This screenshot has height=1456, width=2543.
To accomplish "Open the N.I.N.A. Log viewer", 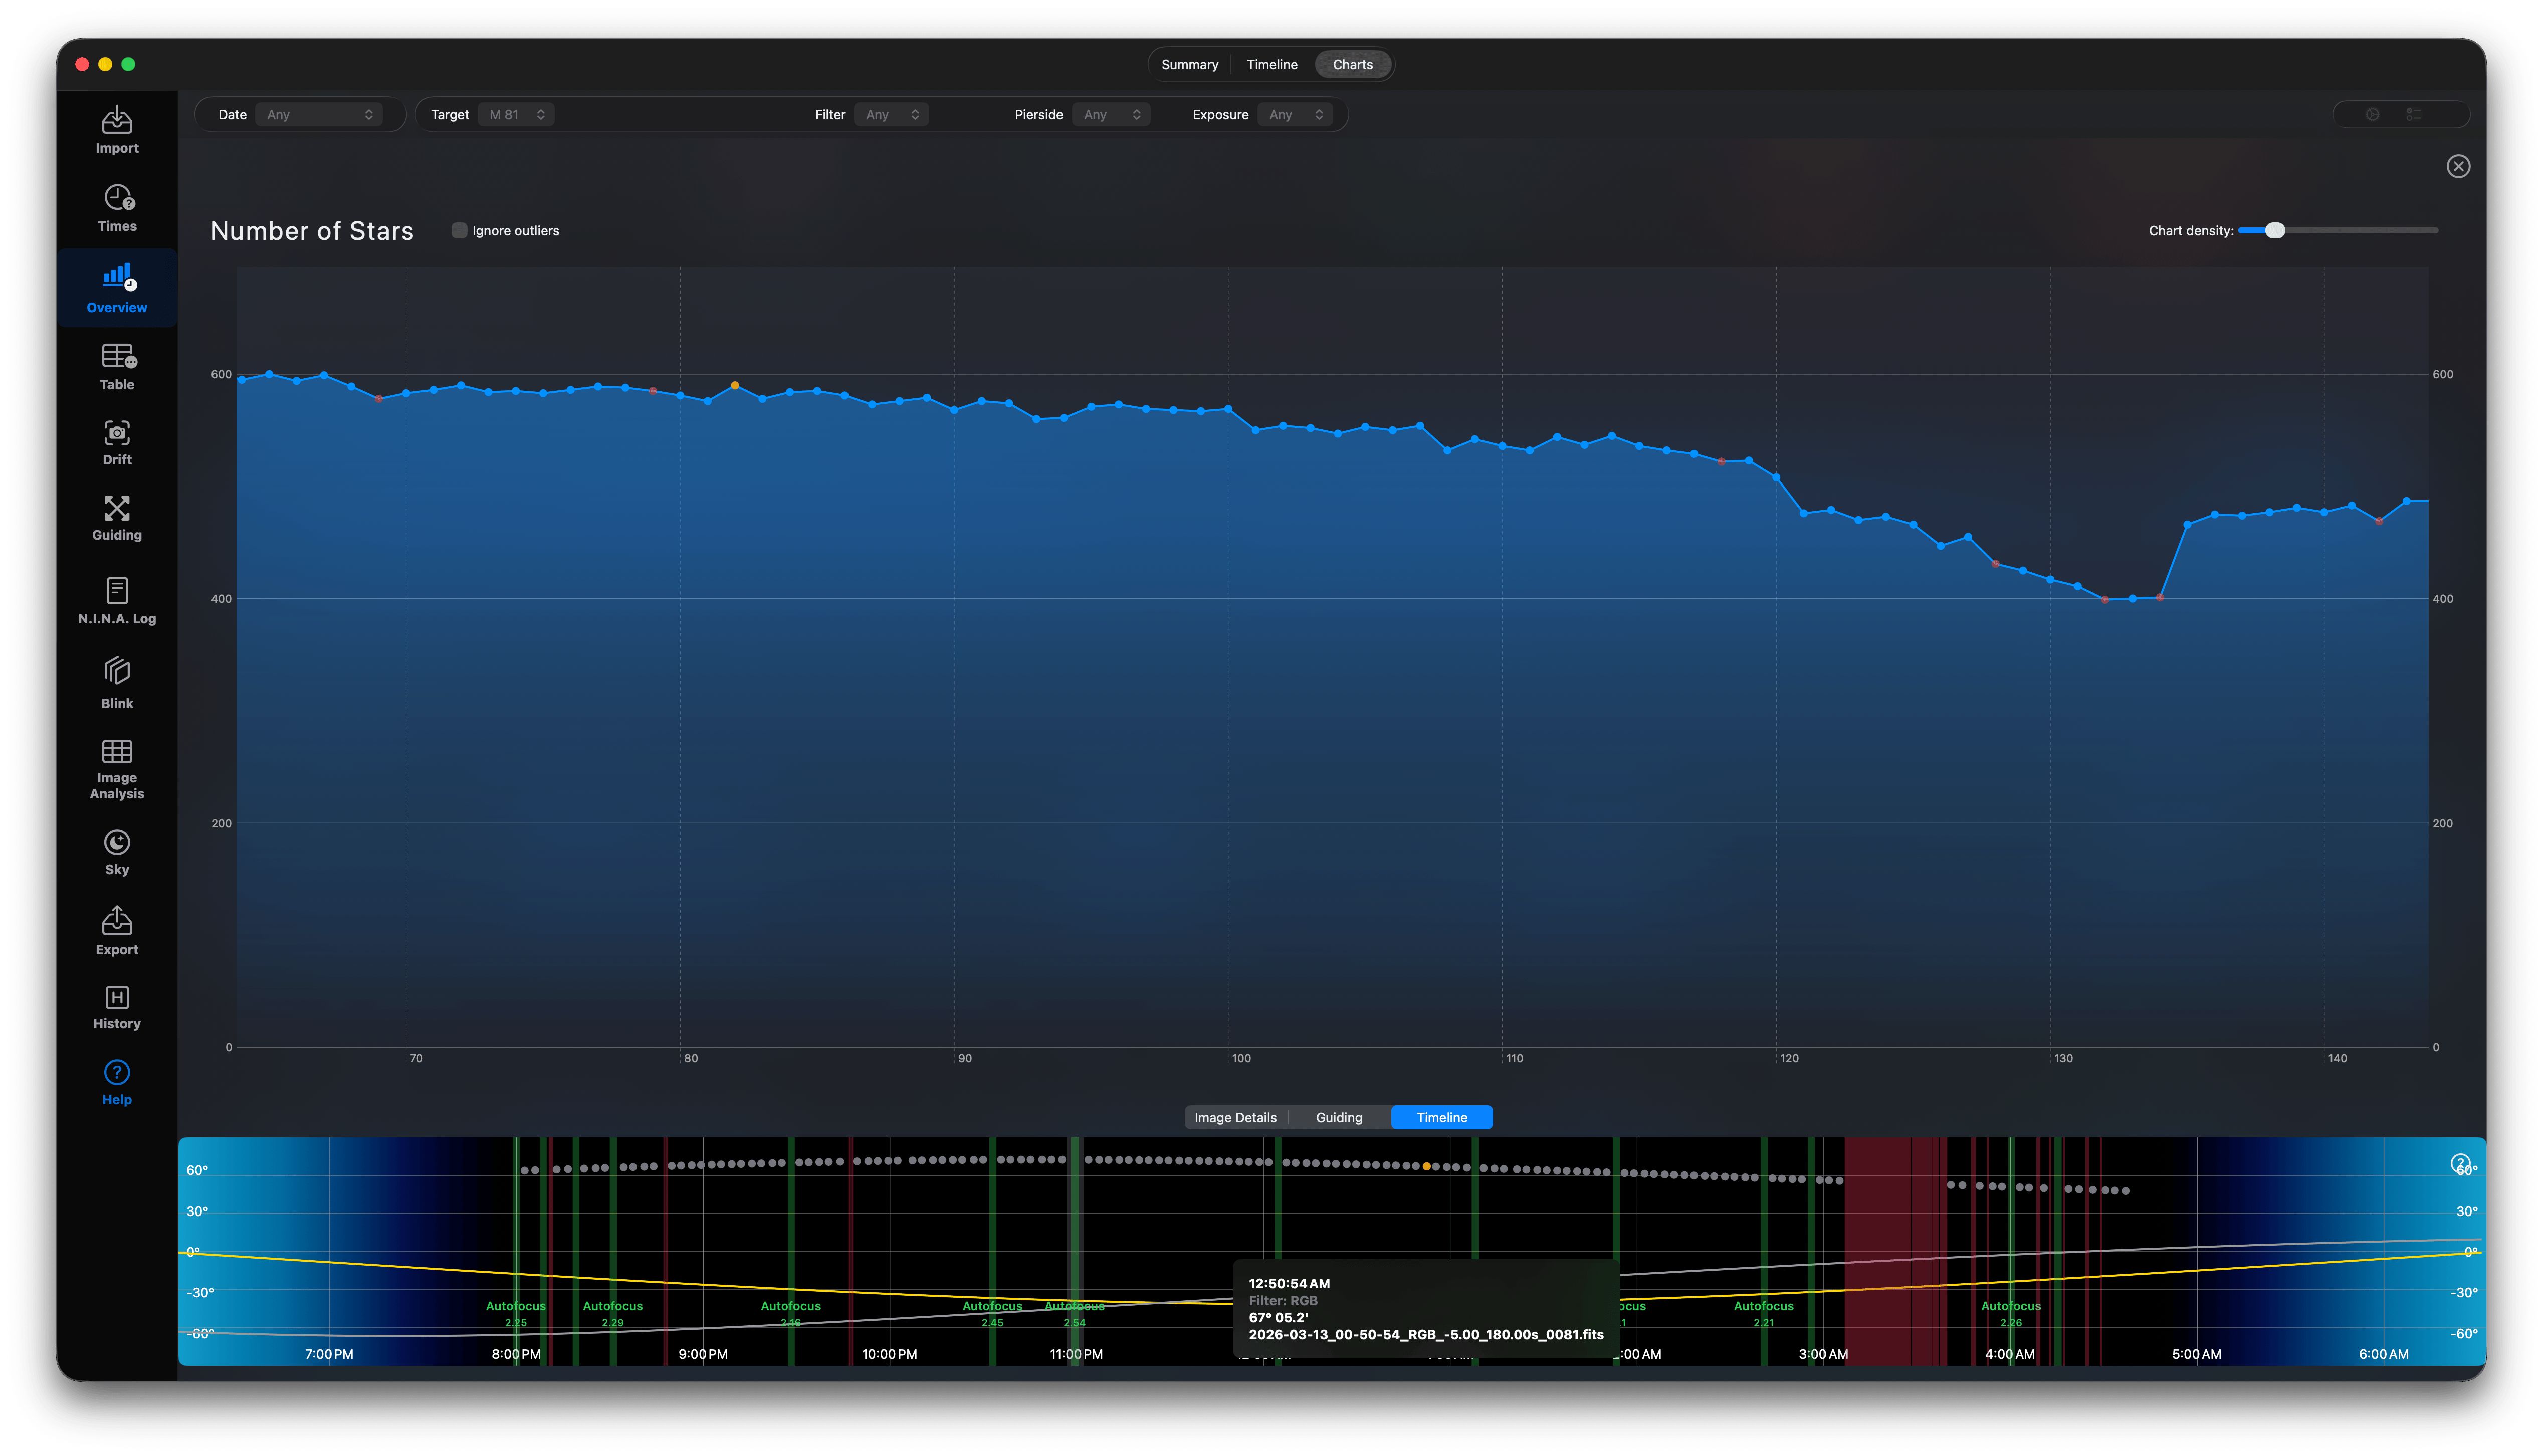I will point(117,601).
